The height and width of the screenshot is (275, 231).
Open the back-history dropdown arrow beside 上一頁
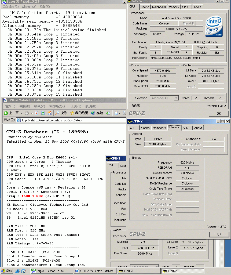[22, 114]
